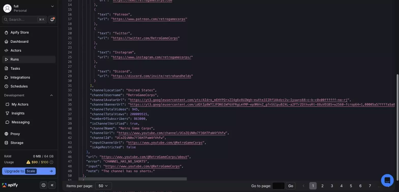Open the Apify Store icon in sidebar
This screenshot has width=399, height=192.
[6, 33]
